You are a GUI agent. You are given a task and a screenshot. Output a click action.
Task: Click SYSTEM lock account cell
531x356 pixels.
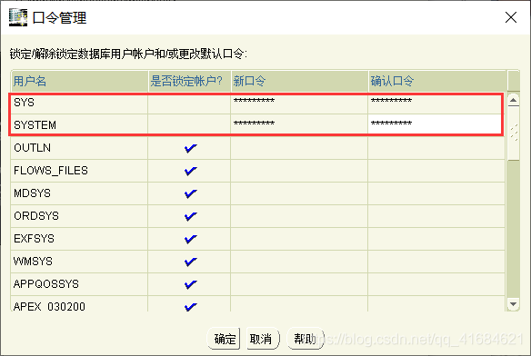(189, 125)
